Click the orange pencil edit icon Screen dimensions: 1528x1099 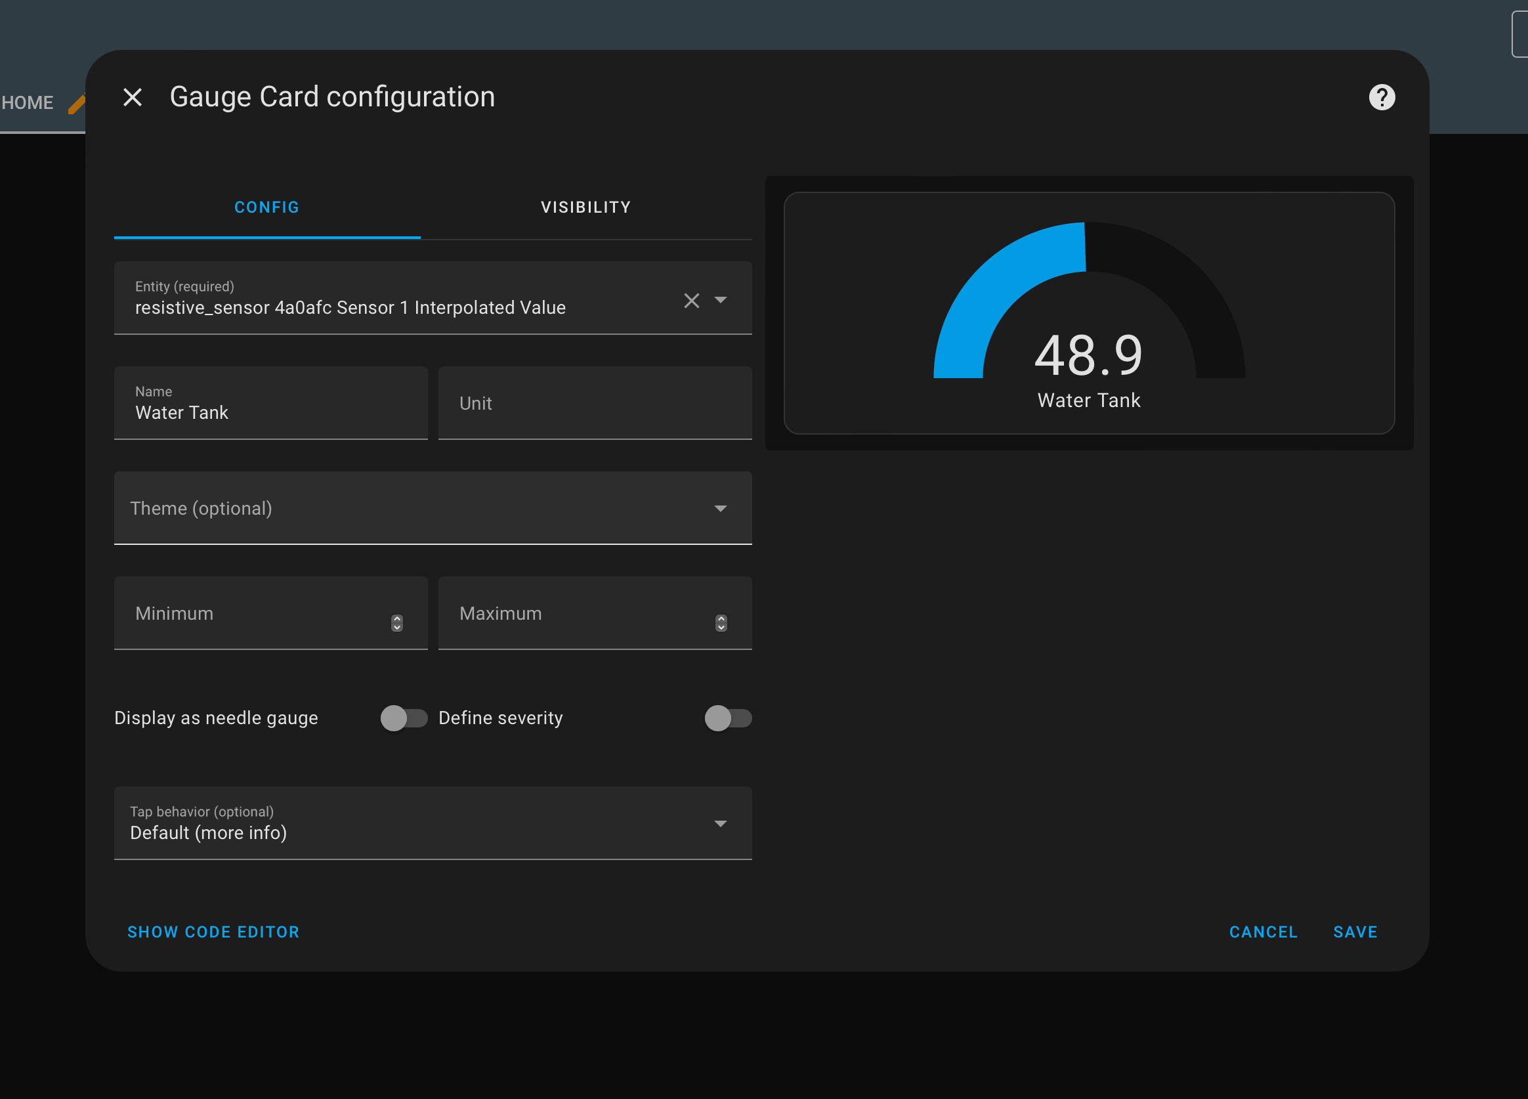[x=77, y=104]
